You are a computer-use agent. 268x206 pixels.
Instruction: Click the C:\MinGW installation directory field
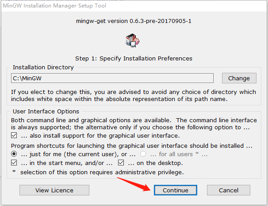pyautogui.click(x=112, y=78)
